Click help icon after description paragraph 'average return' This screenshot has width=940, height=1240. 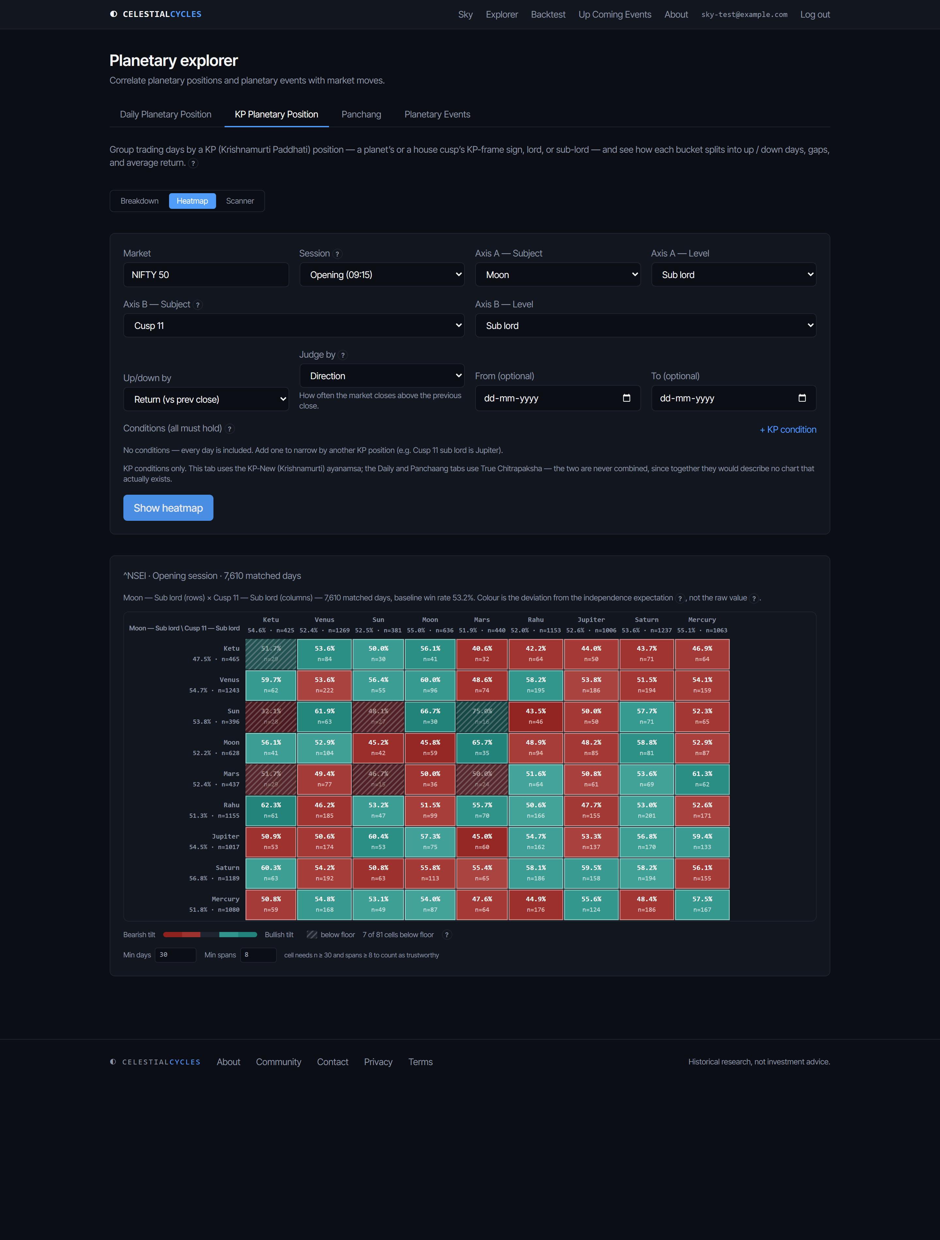(193, 163)
